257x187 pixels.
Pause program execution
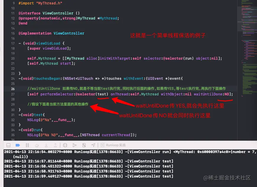tap(27, 145)
